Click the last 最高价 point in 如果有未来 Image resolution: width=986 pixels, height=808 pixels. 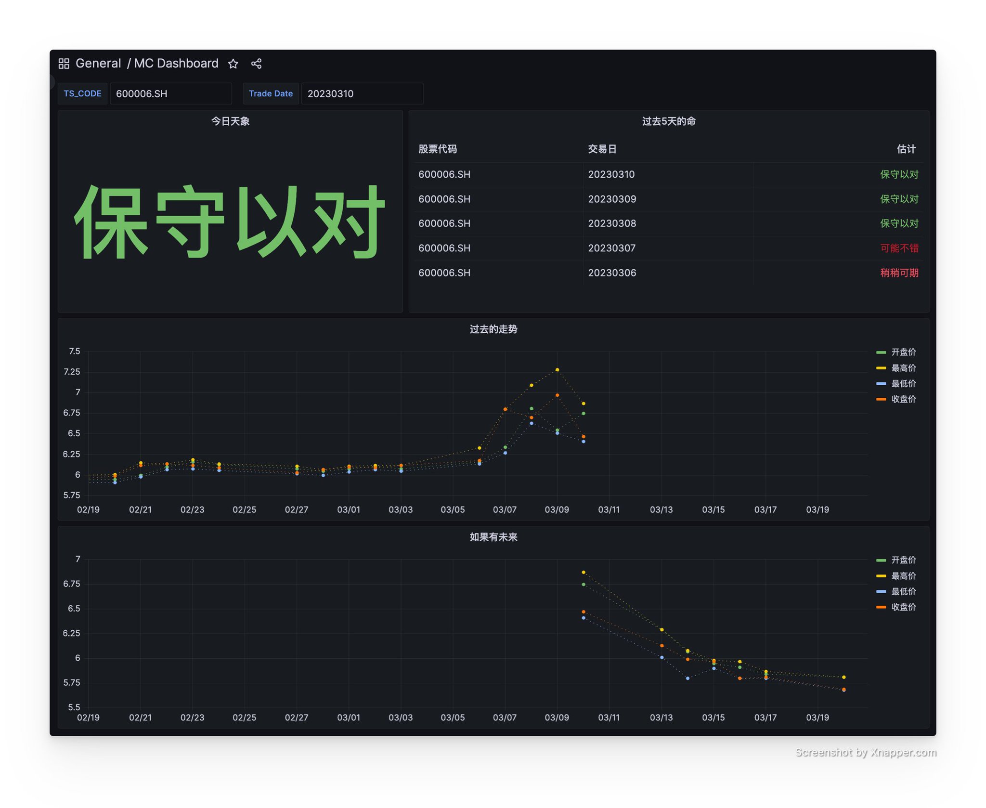pos(843,677)
